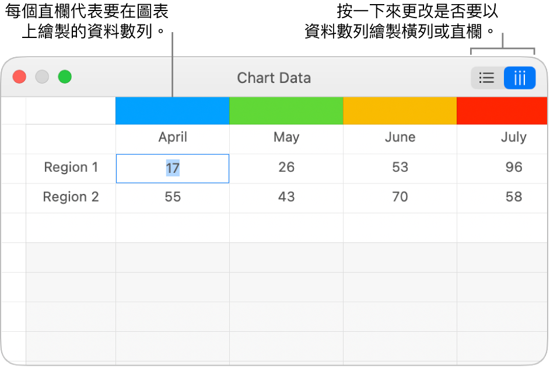Click the green zoom window button
The image size is (550, 368).
coord(65,77)
